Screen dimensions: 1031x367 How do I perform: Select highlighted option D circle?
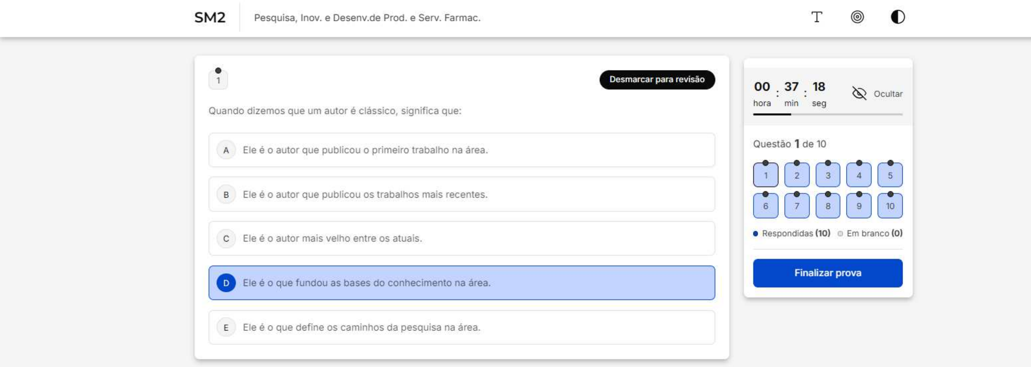click(x=226, y=283)
